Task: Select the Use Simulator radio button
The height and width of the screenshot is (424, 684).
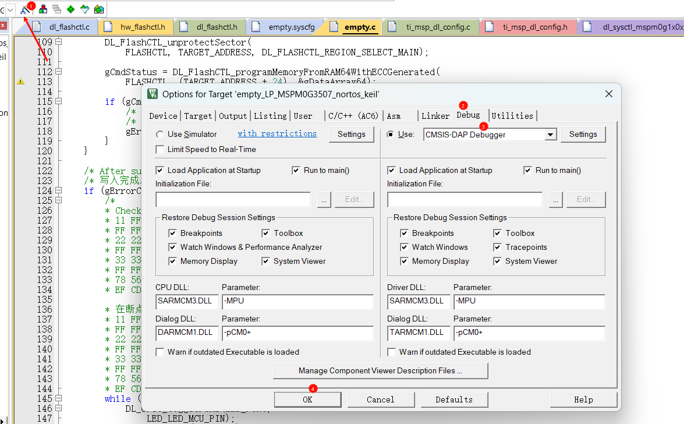Action: tap(160, 134)
